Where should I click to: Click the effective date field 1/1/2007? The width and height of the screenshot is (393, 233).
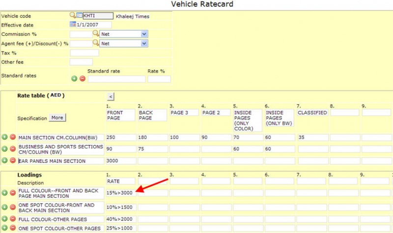94,25
